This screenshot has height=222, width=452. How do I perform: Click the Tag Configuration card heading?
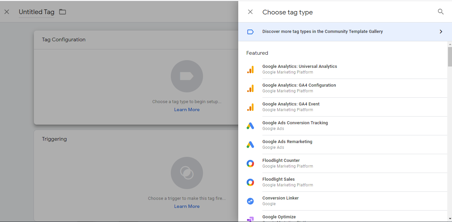click(64, 40)
